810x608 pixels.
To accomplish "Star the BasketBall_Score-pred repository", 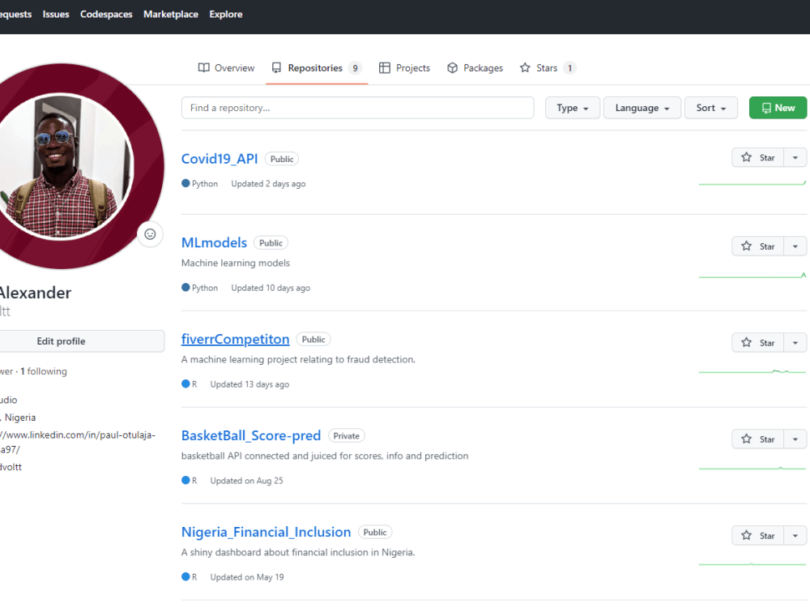I will pyautogui.click(x=758, y=439).
